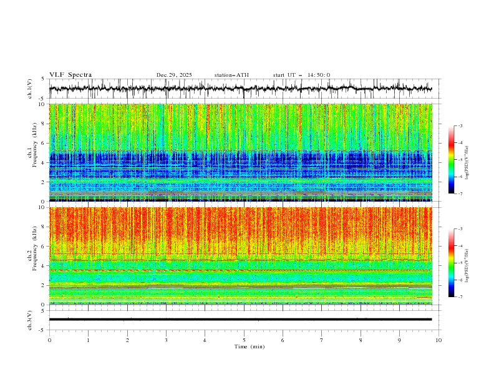Click time axis tick label "8"
The height and width of the screenshot is (382, 494).
(x=361, y=340)
